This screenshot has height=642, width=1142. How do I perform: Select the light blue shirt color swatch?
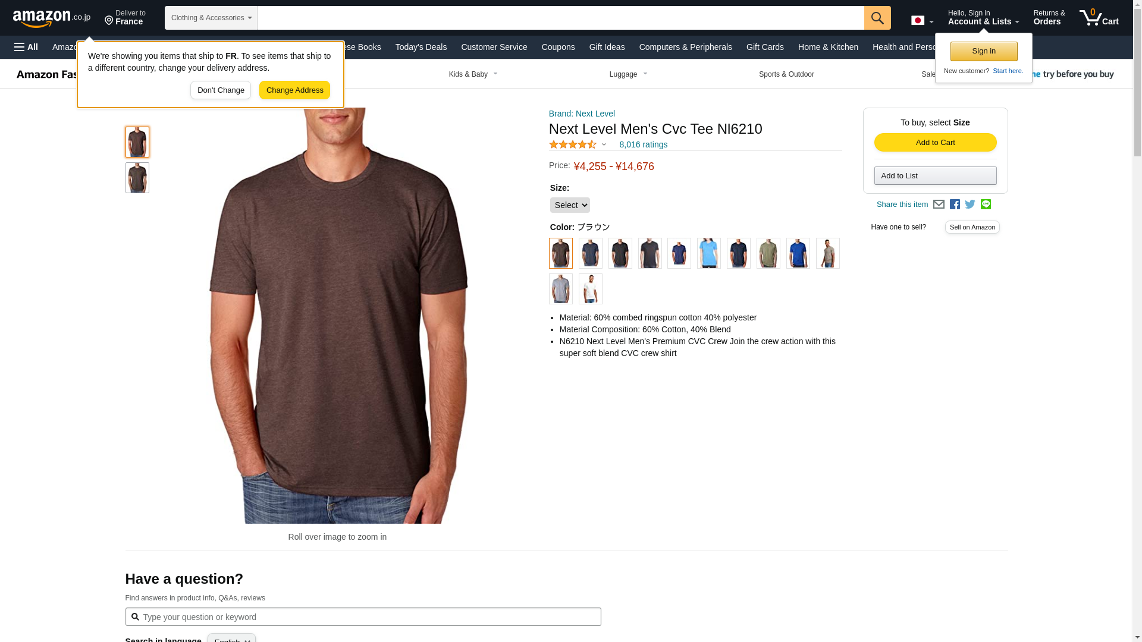coord(709,253)
